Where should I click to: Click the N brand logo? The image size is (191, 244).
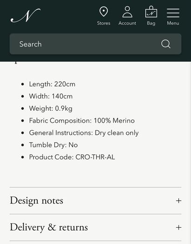tap(26, 15)
